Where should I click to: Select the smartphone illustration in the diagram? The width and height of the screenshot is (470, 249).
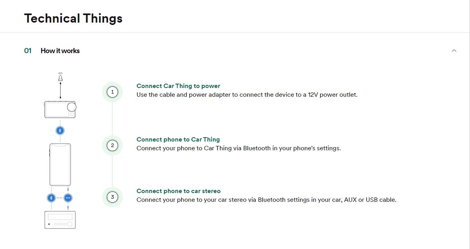[x=60, y=164]
